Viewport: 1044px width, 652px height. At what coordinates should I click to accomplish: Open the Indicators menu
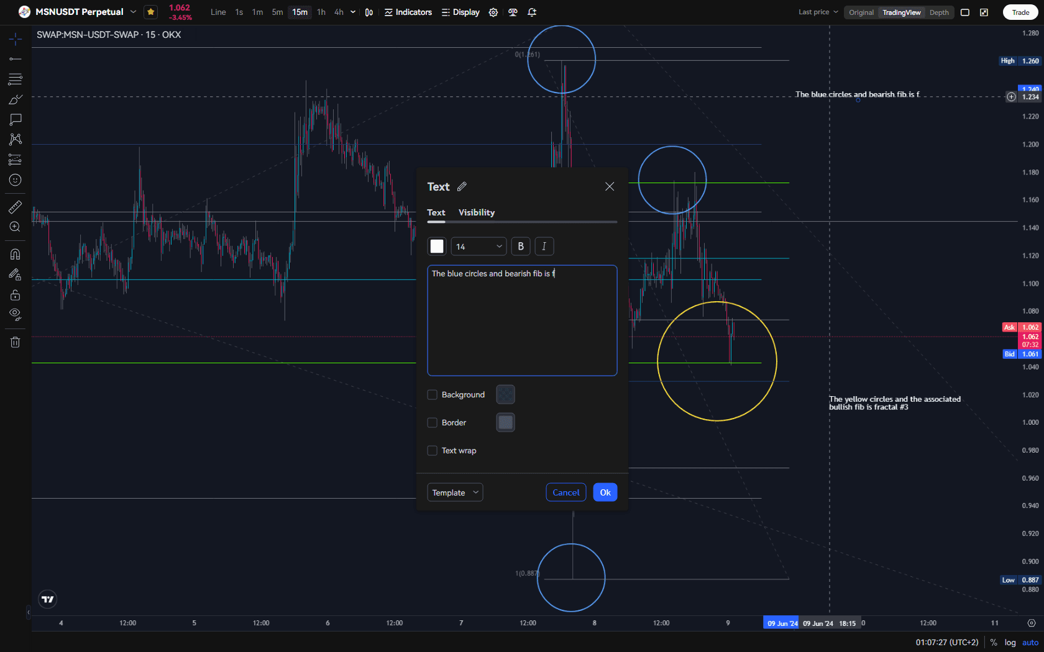point(408,12)
